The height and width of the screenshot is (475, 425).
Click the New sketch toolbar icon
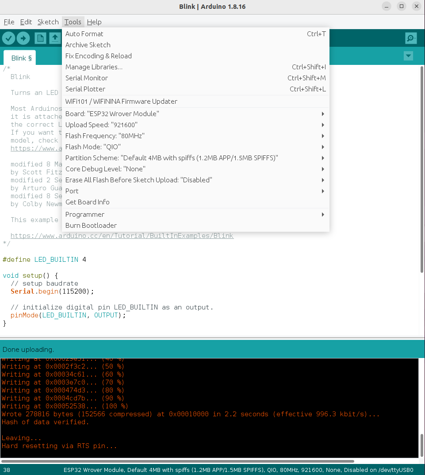40,38
